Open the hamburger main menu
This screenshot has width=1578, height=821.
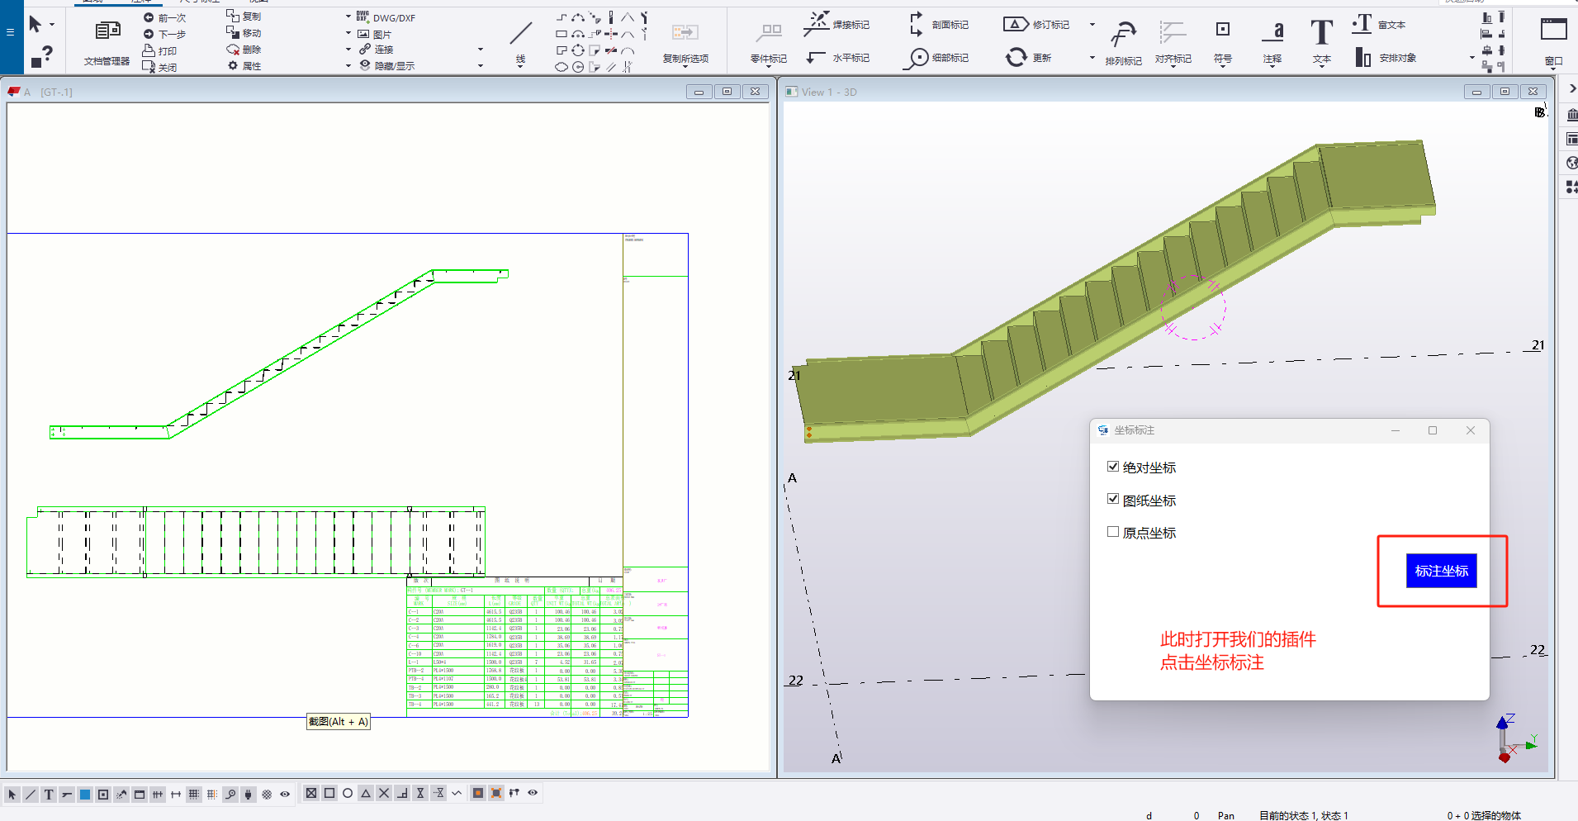tap(10, 32)
